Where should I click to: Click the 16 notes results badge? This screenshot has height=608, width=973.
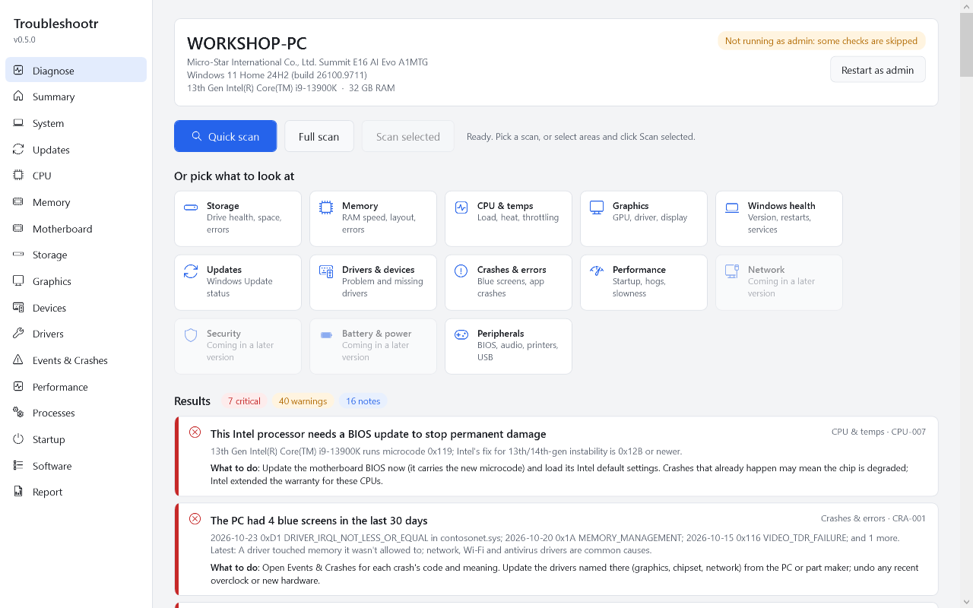[x=363, y=401]
